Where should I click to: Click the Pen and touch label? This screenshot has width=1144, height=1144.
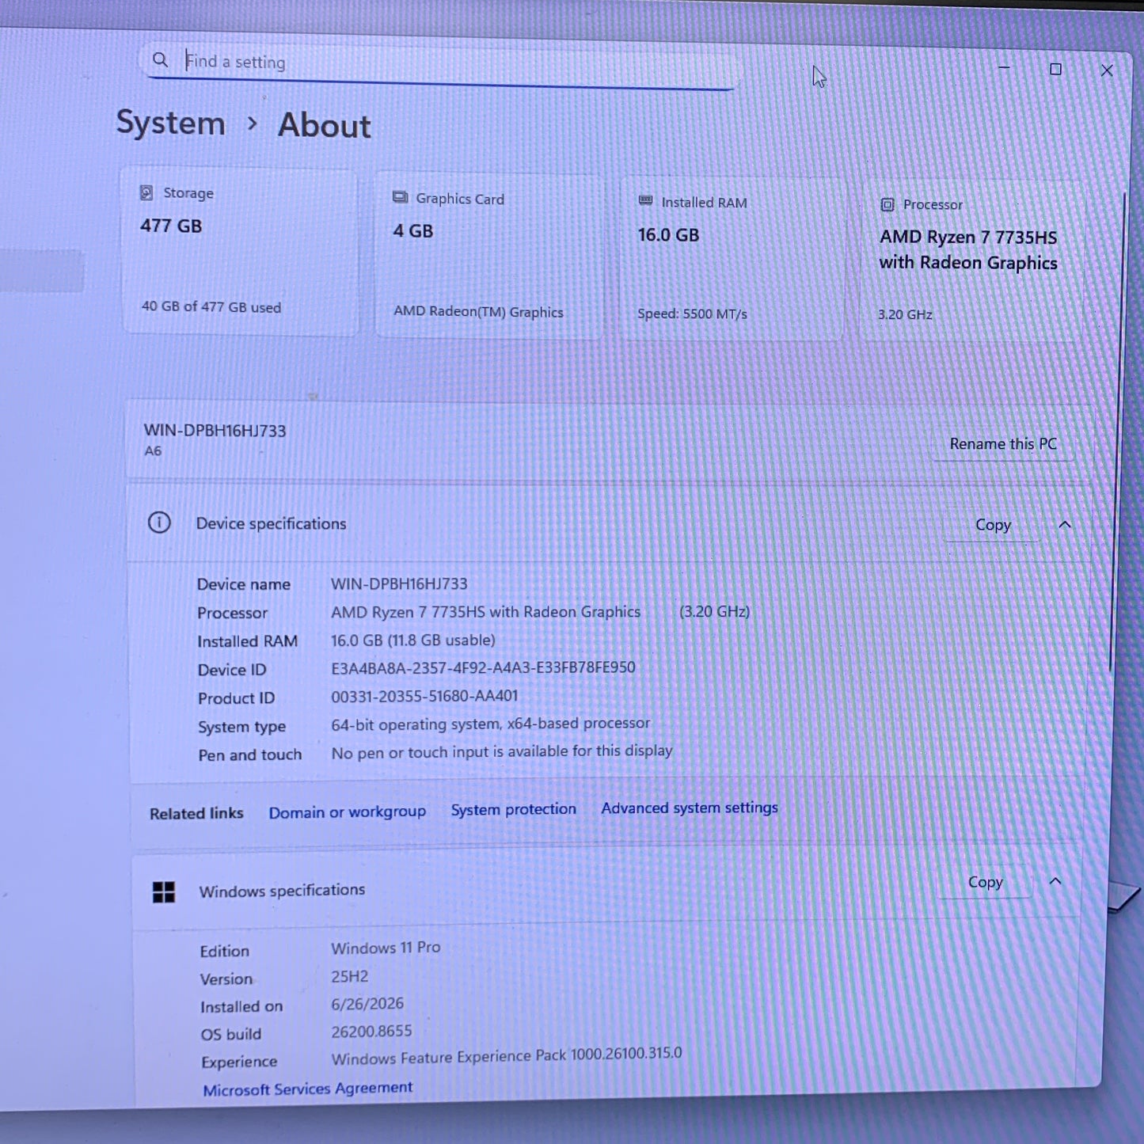tap(249, 755)
